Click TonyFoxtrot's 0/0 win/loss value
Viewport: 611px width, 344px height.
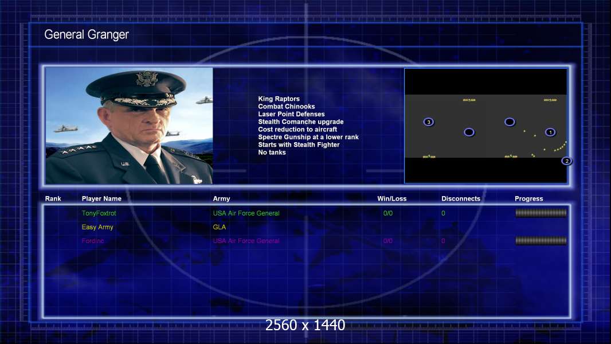tap(387, 213)
